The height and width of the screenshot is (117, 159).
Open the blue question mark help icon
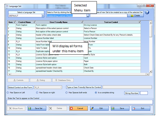[x=147, y=12]
